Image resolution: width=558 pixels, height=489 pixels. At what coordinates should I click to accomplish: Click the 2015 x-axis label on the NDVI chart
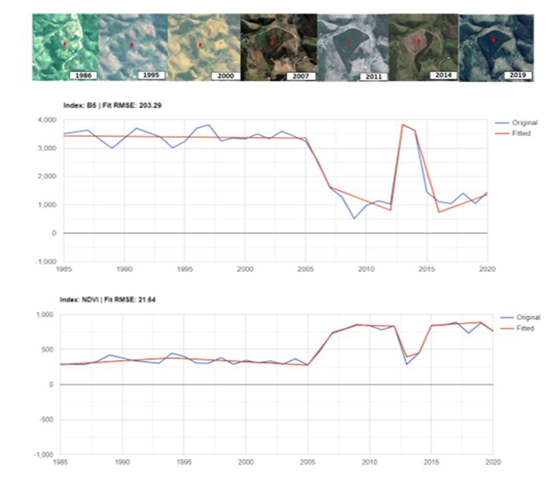coord(430,462)
